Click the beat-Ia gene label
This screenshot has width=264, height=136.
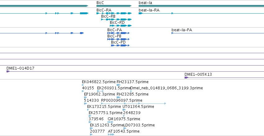click(x=145, y=3)
